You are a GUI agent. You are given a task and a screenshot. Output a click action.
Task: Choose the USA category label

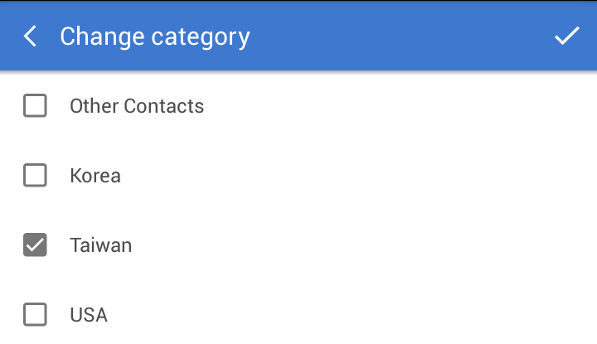point(89,315)
